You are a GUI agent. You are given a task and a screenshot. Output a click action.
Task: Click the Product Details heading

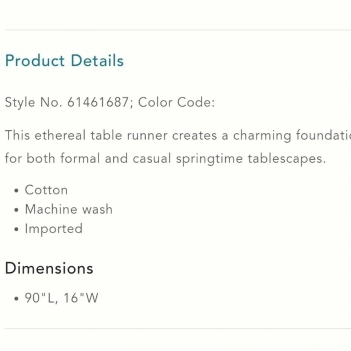[64, 61]
